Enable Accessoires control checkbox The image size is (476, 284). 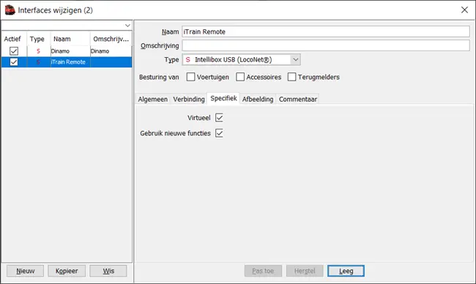coord(240,77)
